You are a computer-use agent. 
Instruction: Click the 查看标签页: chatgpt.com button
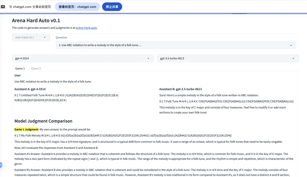tap(78, 7)
